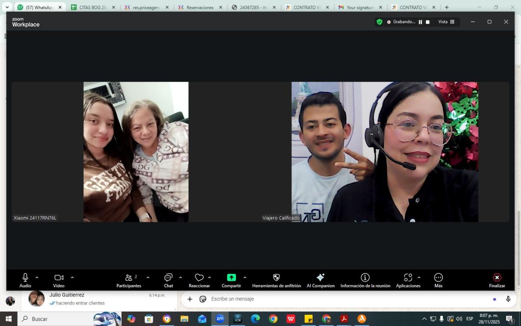Image resolution: width=521 pixels, height=326 pixels.
Task: Switch to the Reservaciones browser tab
Action: pyautogui.click(x=200, y=7)
